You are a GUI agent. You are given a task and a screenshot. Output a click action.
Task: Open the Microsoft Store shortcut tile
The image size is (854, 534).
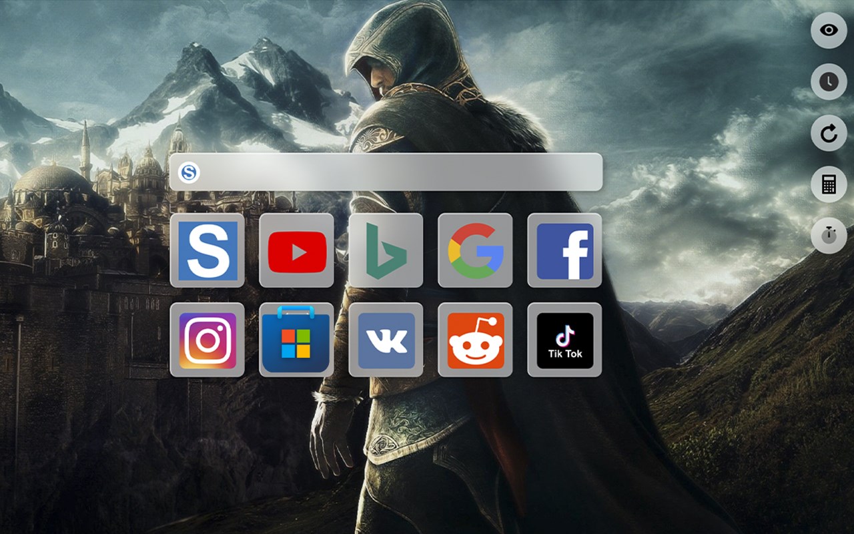tap(297, 340)
